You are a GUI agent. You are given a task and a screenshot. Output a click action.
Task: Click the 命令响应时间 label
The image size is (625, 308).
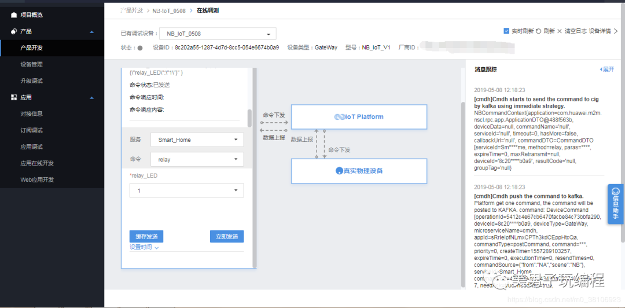[147, 97]
